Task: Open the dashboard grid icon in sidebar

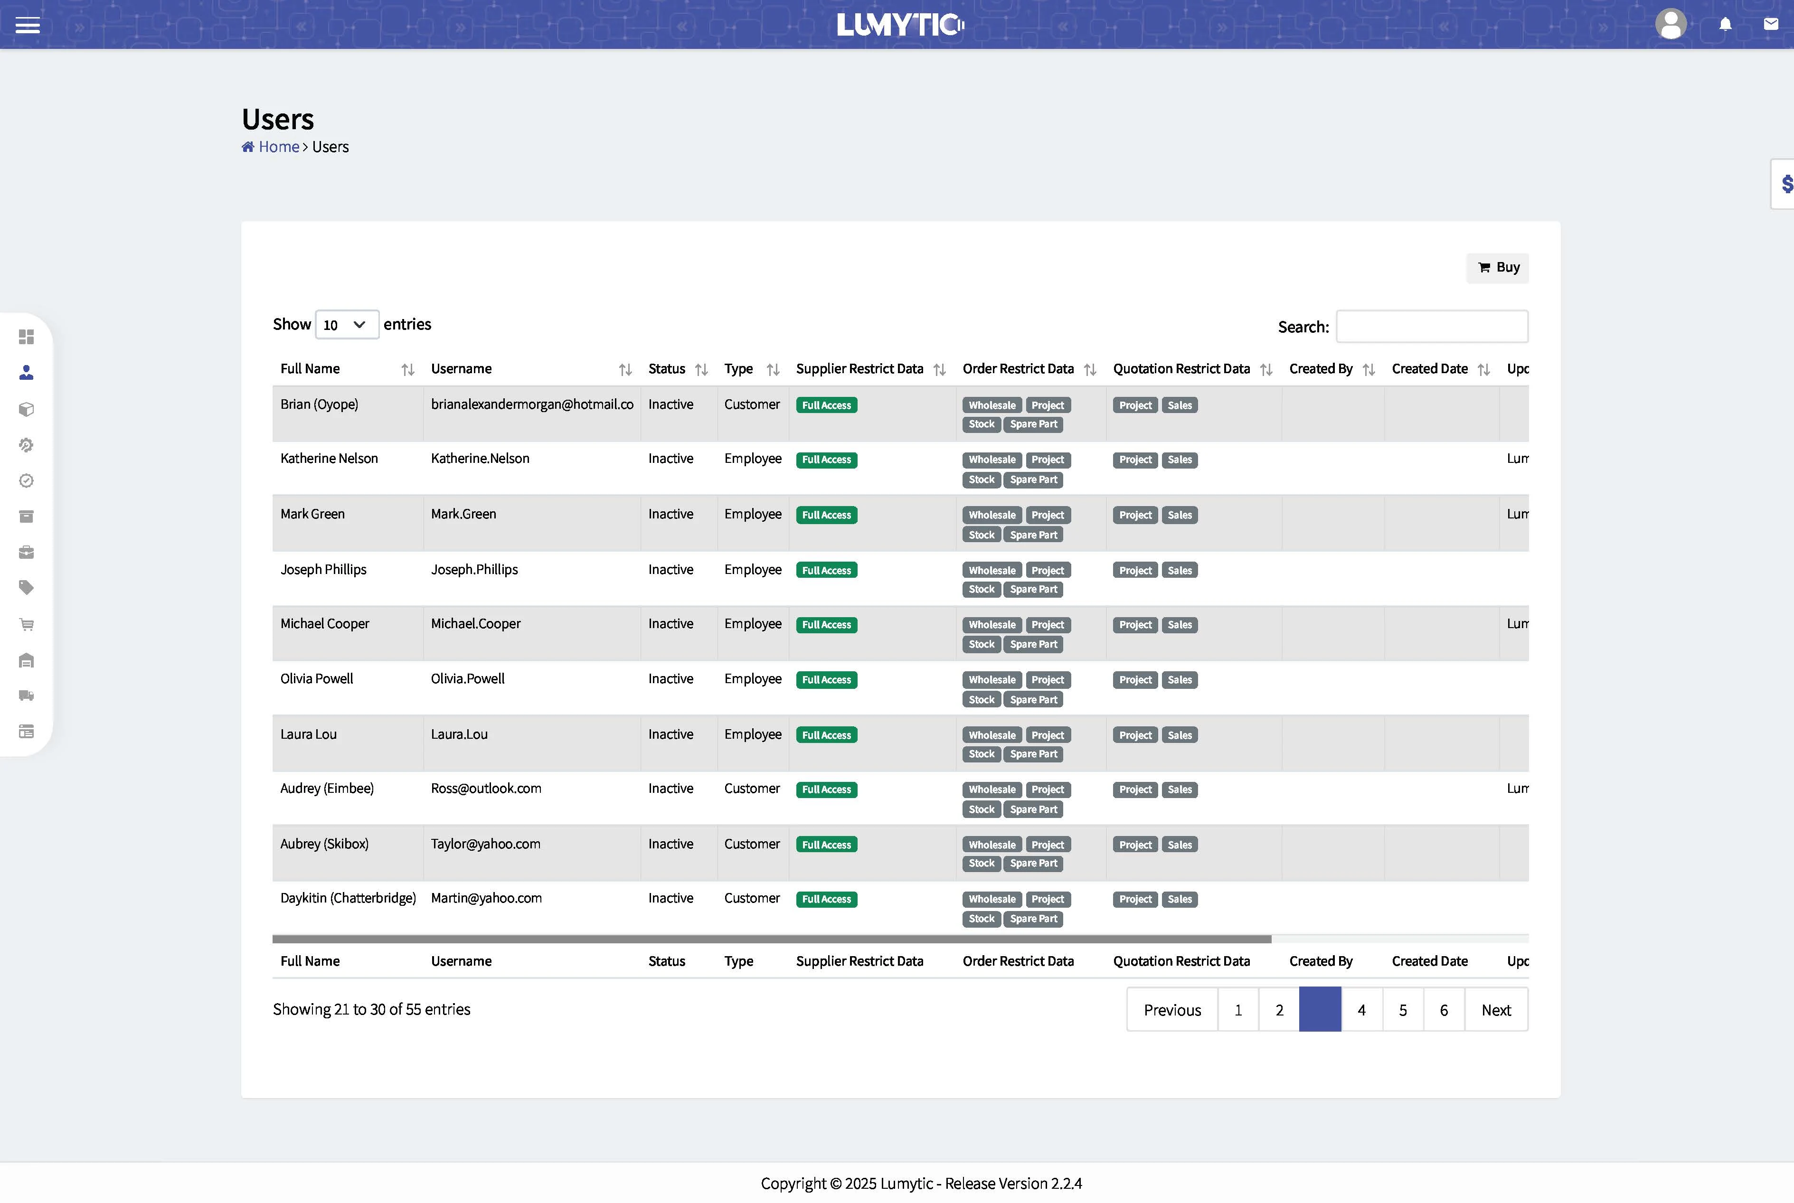Action: (x=26, y=337)
